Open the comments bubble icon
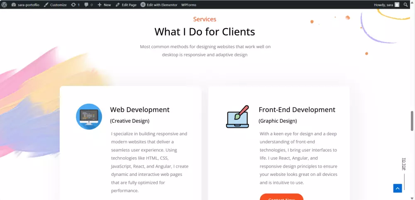Screen dimensions: 415x200 [x=86, y=5]
